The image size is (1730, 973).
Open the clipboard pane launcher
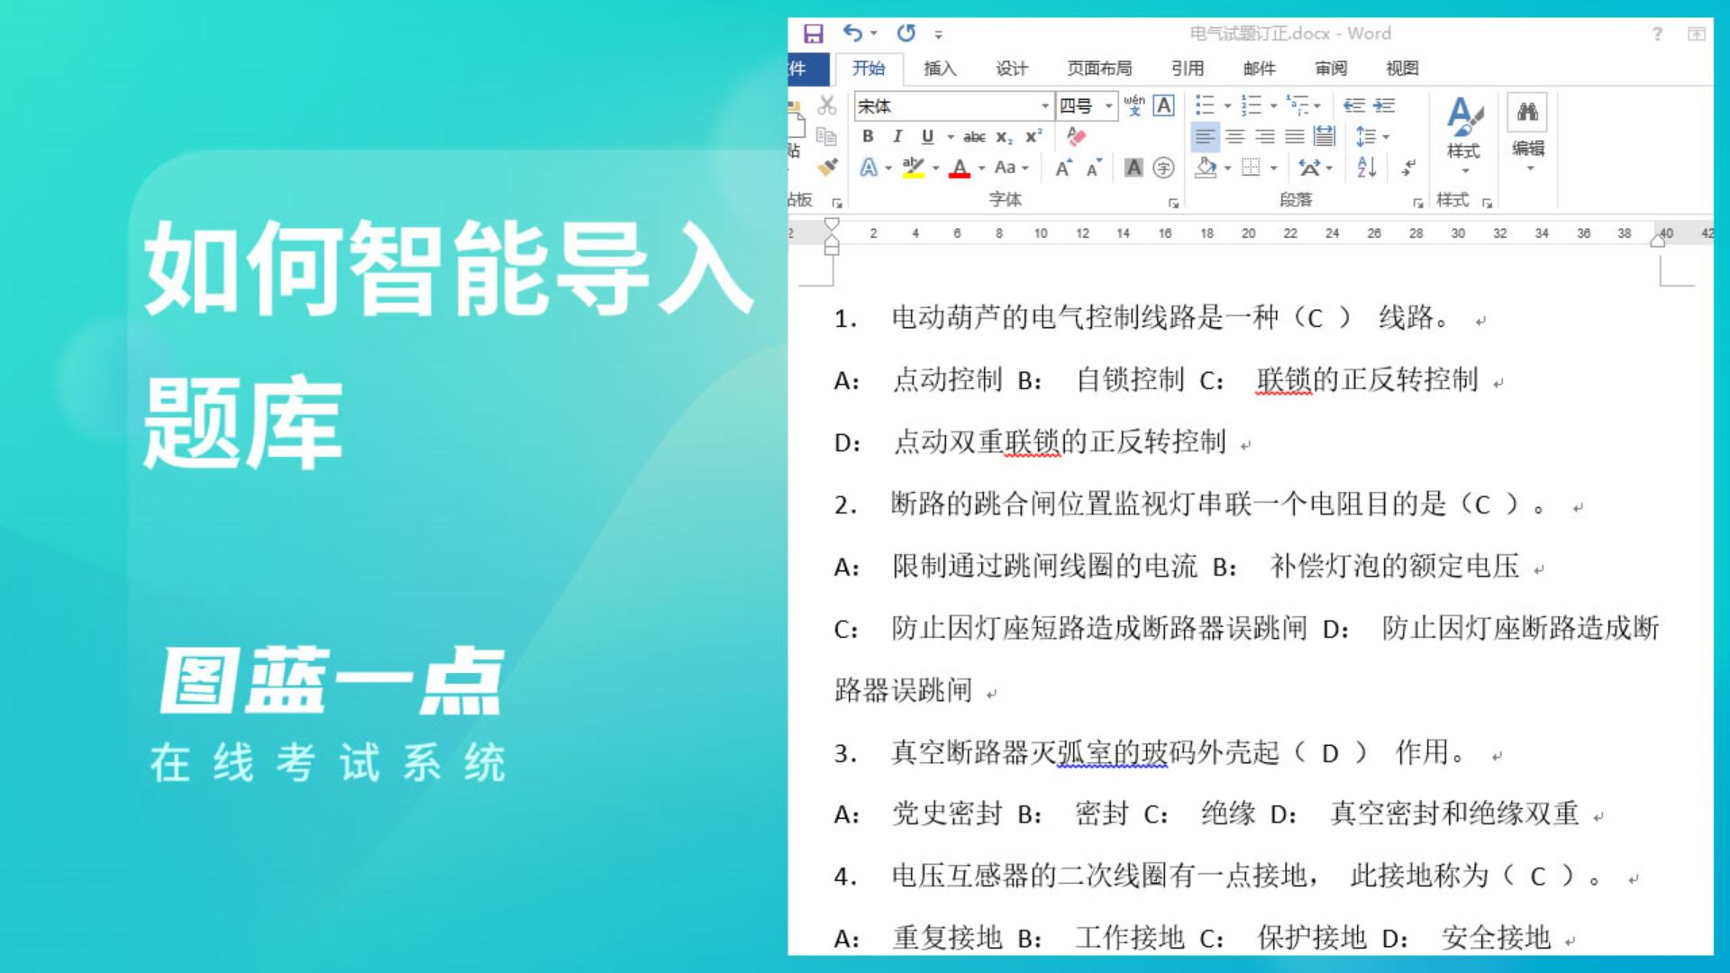click(x=837, y=204)
